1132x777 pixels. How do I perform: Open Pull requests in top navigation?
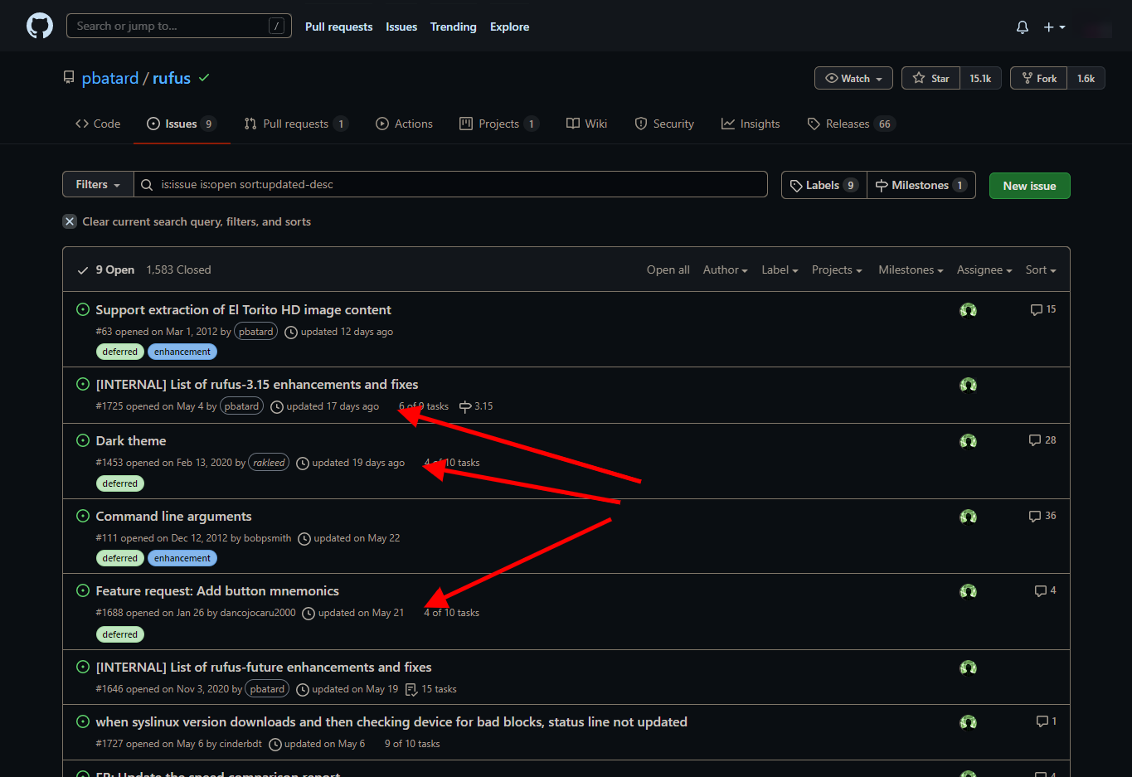pyautogui.click(x=338, y=27)
